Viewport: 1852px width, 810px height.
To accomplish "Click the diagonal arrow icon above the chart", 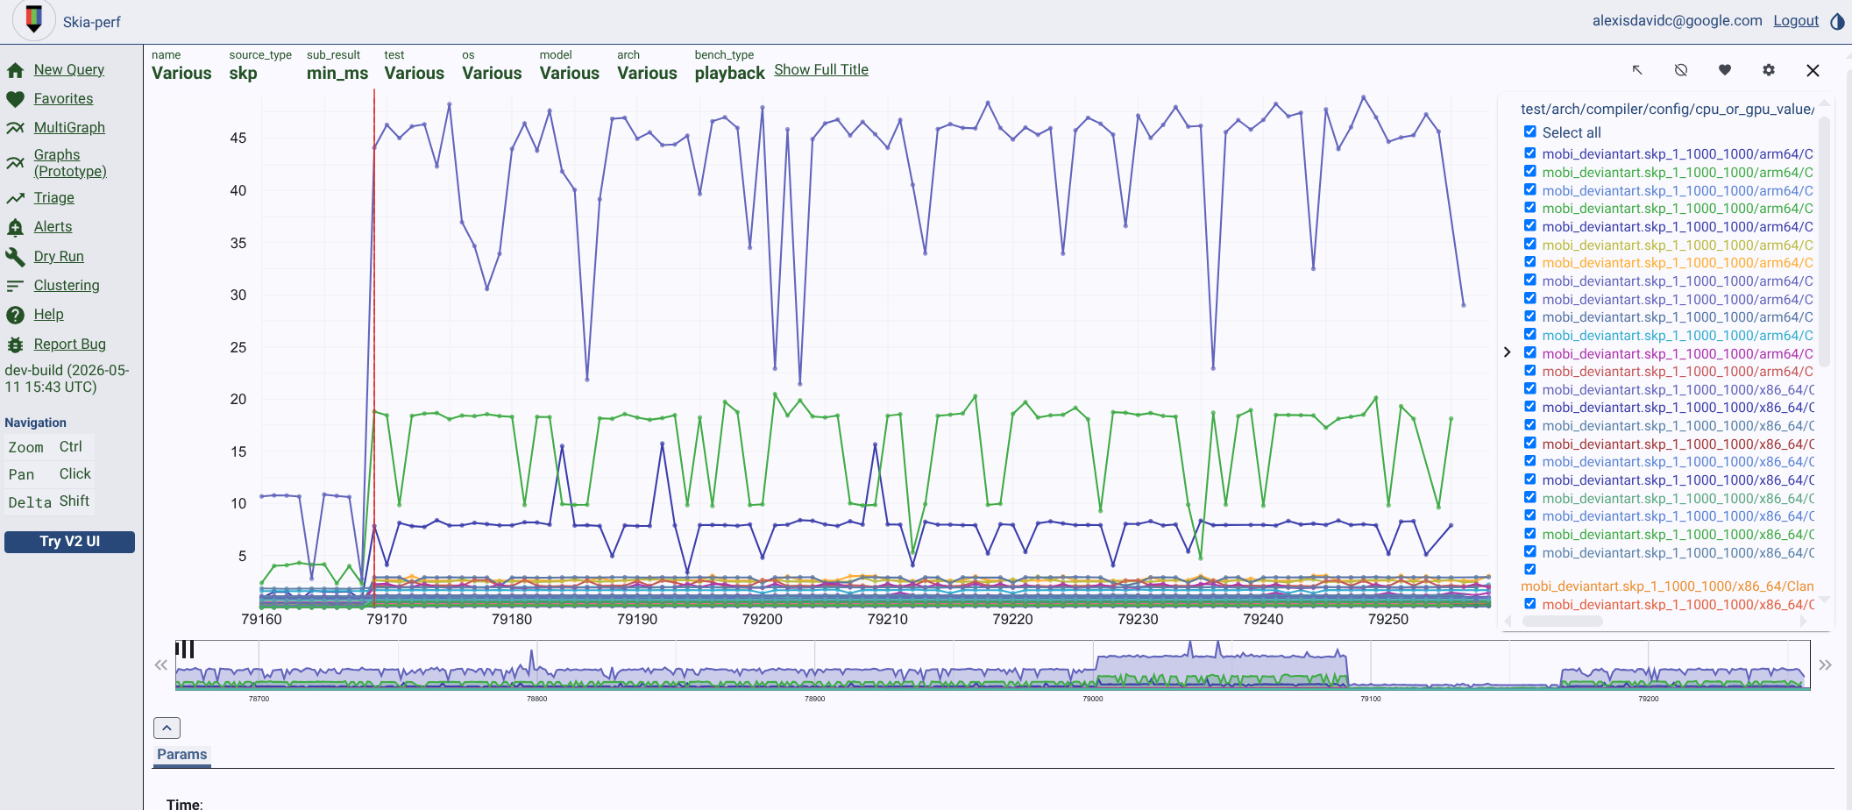I will point(1637,70).
